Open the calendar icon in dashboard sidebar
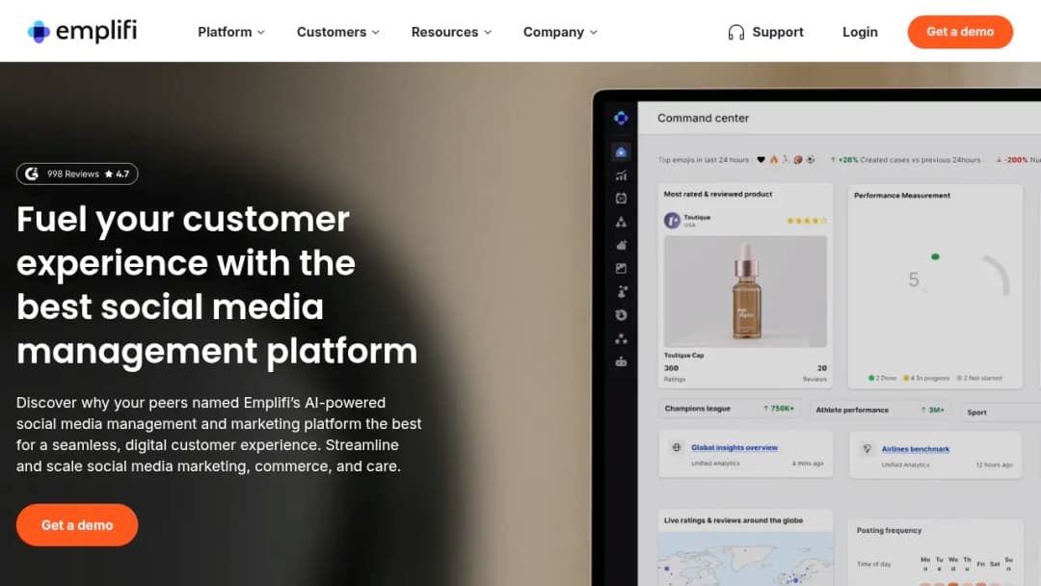 click(x=621, y=199)
